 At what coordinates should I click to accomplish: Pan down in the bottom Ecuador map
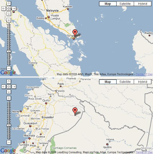tap(9, 92)
